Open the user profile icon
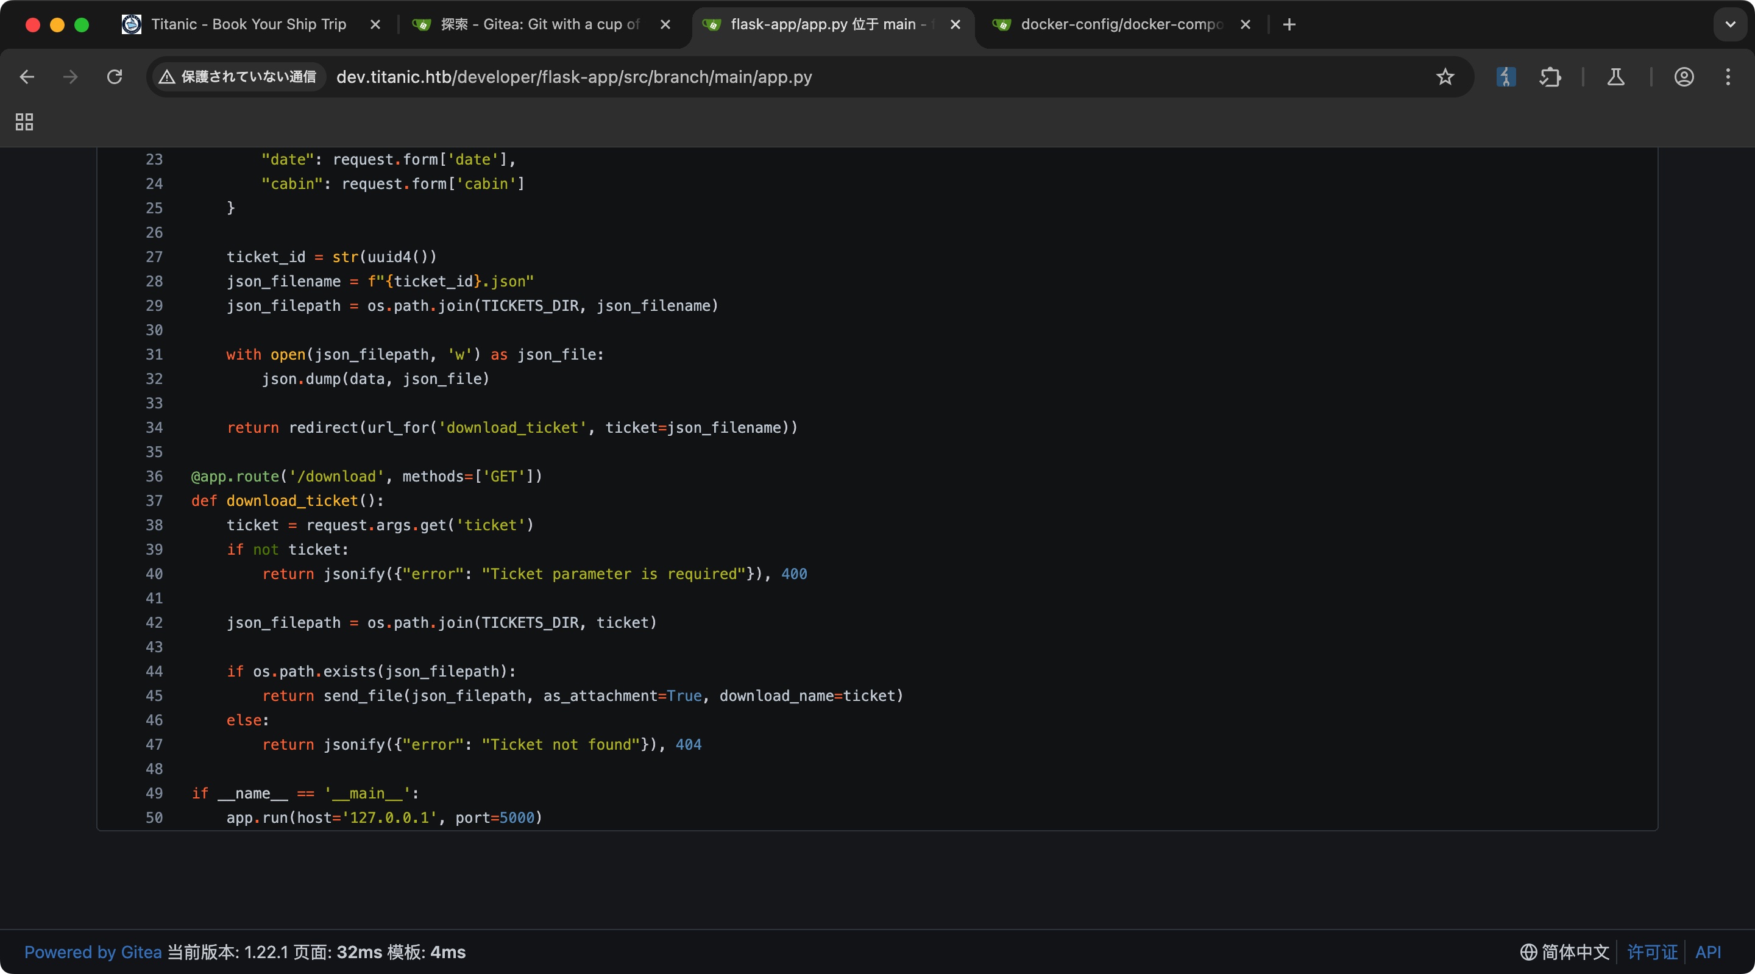This screenshot has height=974, width=1755. pos(1684,77)
